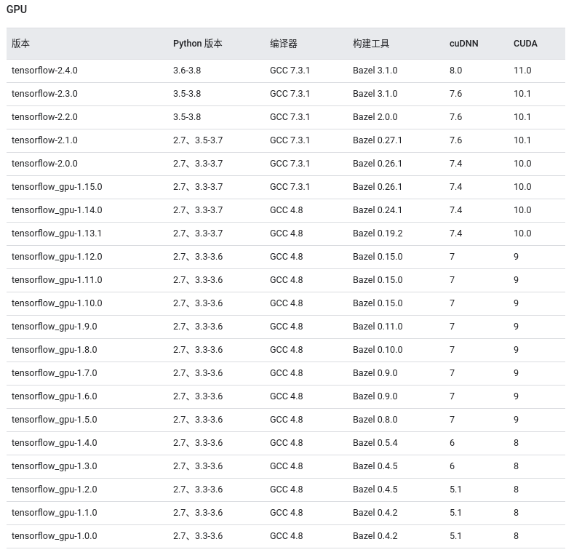The height and width of the screenshot is (555, 574).
Task: Click the GPU section heading
Action: click(17, 9)
